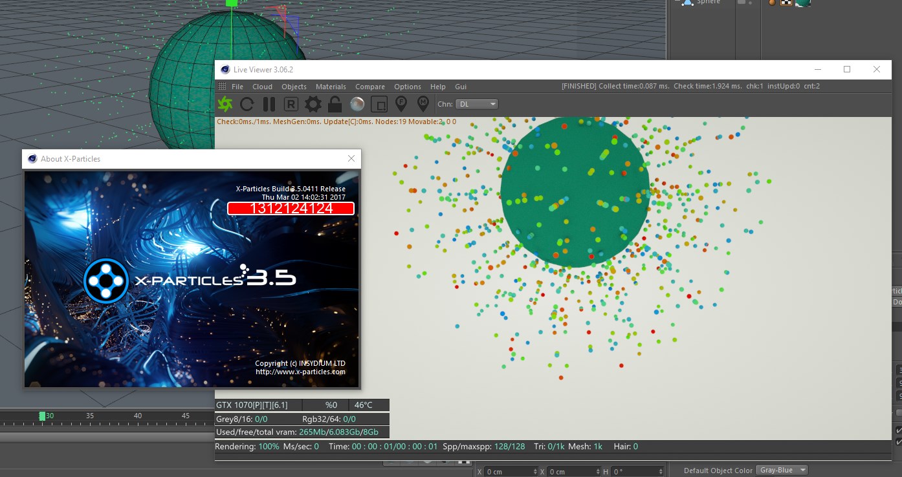Click the orange Phong tag on Sphere object
Screen dimensions: 902x477
click(x=772, y=3)
